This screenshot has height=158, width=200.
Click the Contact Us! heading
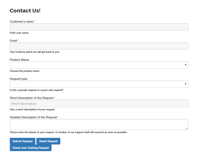25,11
